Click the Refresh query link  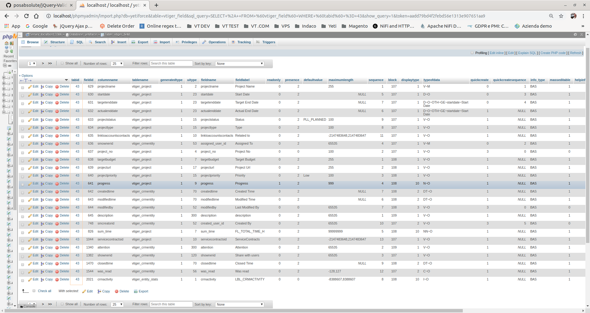(x=576, y=53)
